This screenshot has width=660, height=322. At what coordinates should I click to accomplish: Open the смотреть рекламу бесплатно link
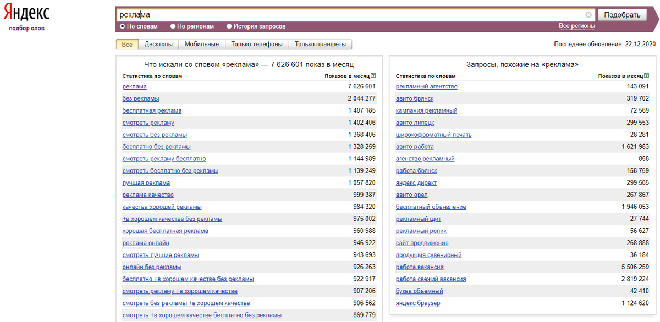[164, 159]
